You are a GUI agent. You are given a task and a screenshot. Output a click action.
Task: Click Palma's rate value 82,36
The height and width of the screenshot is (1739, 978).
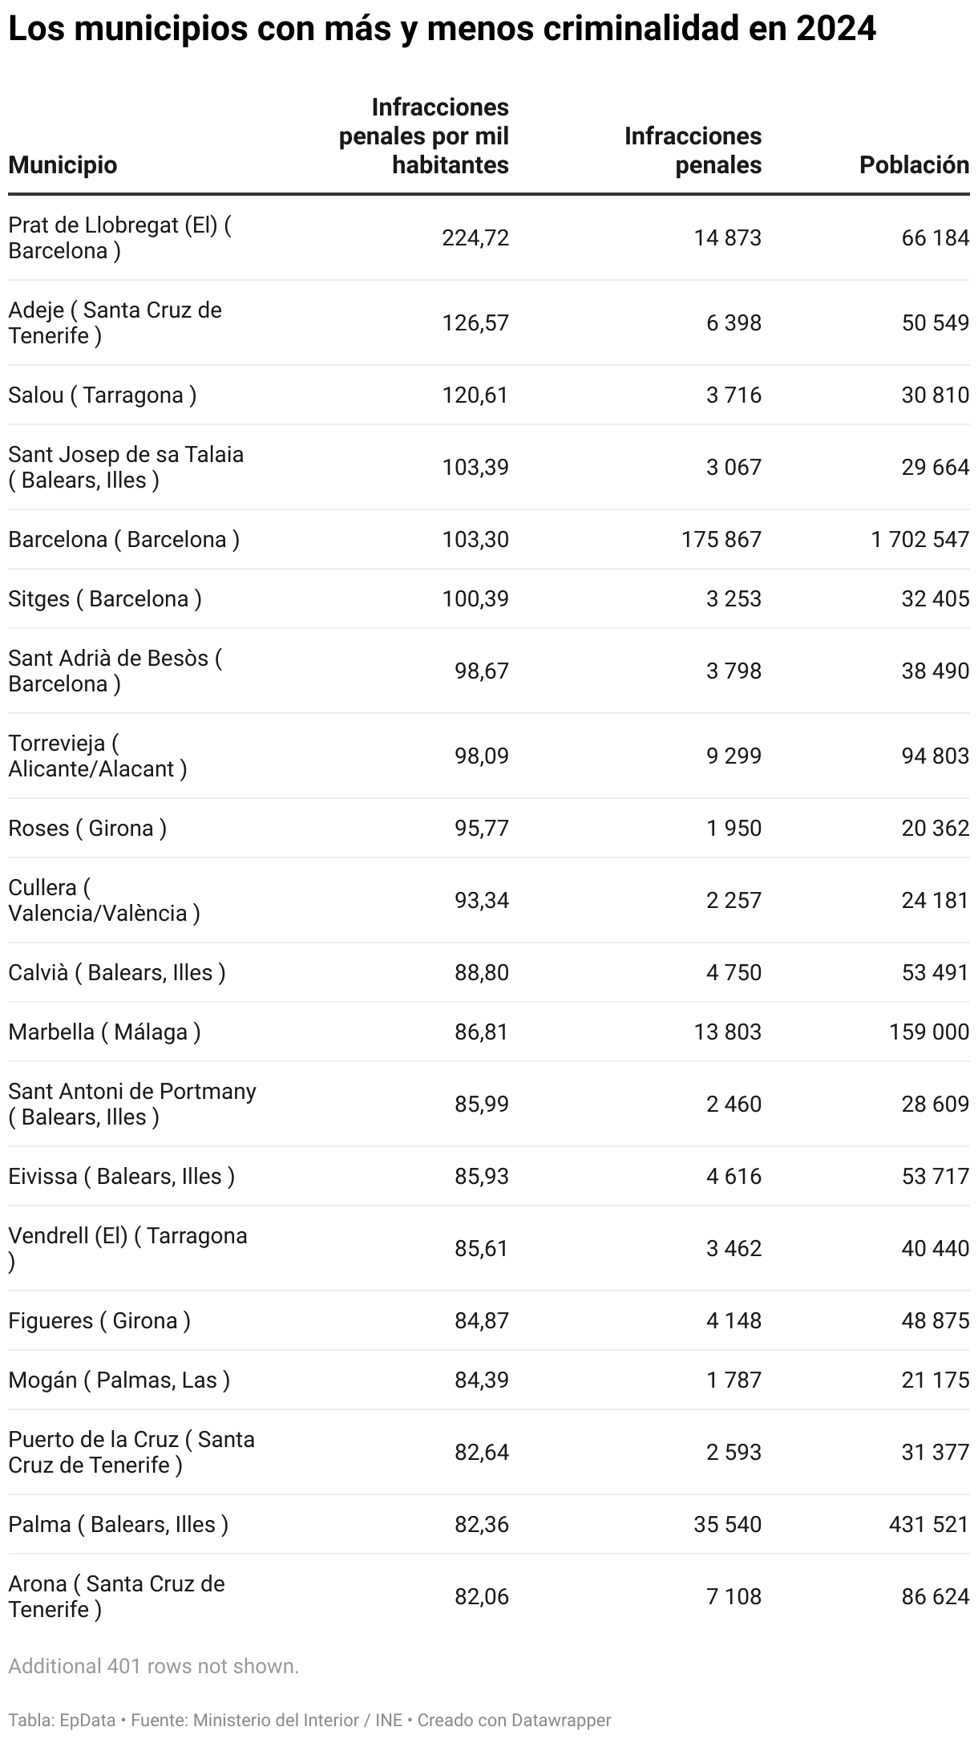point(481,1524)
